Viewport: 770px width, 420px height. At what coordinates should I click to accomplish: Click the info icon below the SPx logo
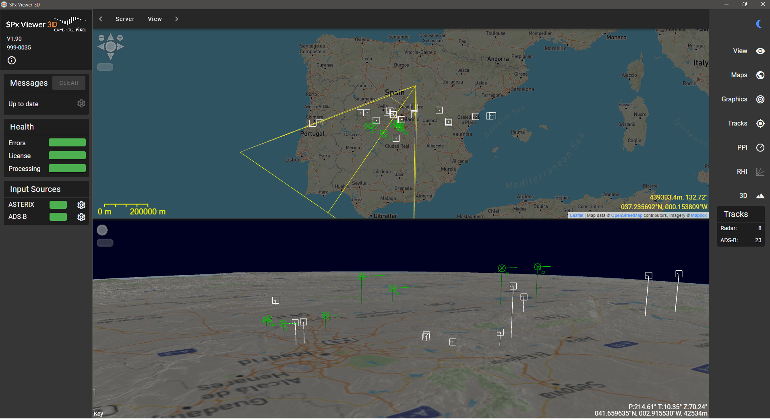coord(11,60)
